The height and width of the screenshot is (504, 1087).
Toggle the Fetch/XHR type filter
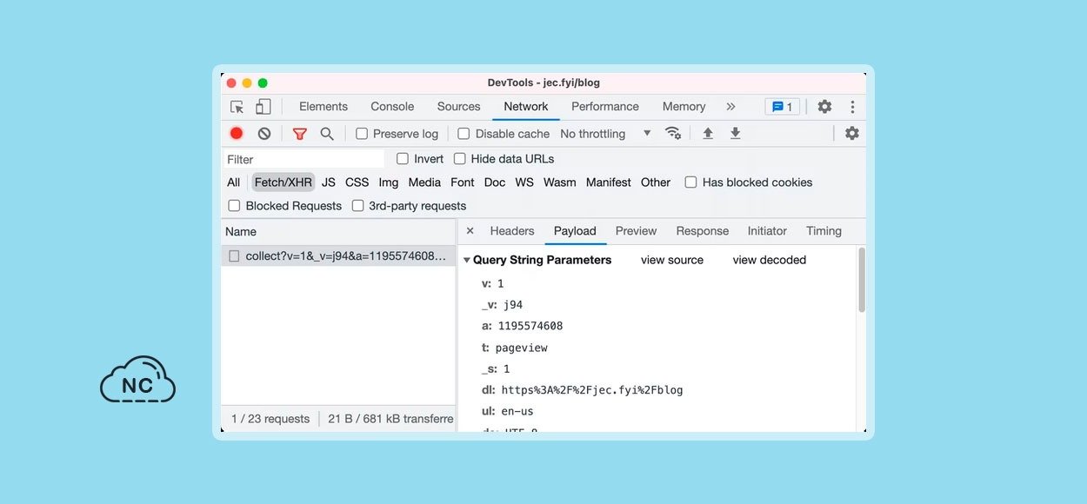tap(283, 182)
